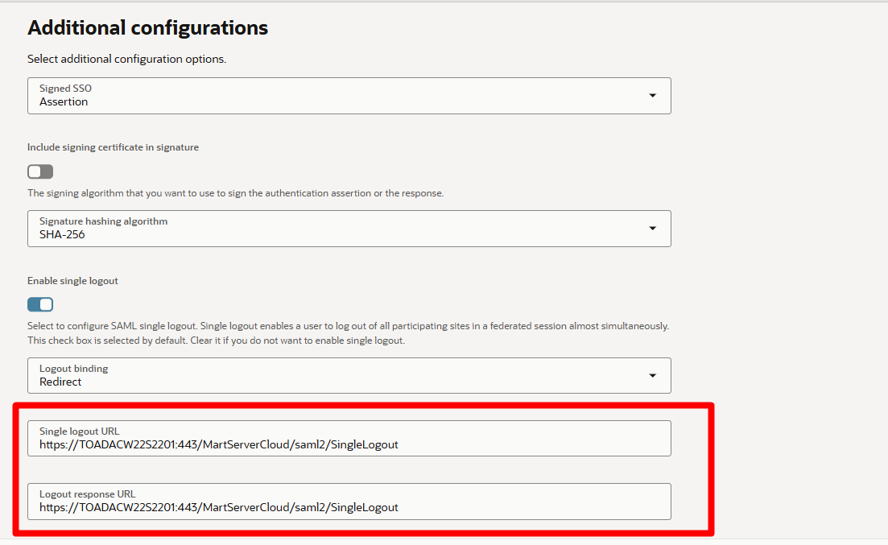Viewport: 888px width, 545px height.
Task: Click the SHA-256 selected value
Action: click(x=62, y=235)
